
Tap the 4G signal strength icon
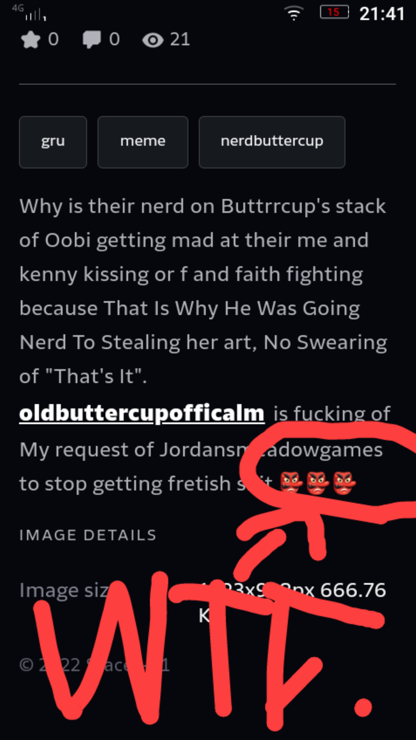click(x=29, y=13)
